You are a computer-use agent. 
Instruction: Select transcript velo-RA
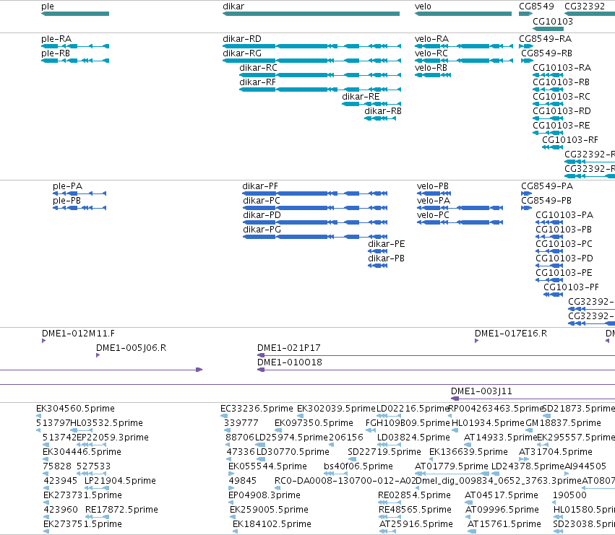(x=464, y=46)
